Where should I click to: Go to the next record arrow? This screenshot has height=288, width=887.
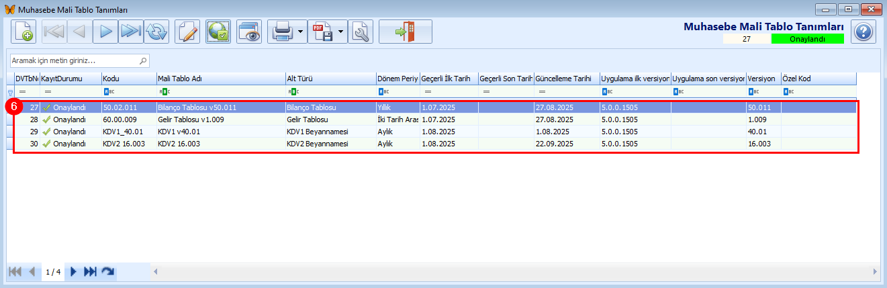pyautogui.click(x=105, y=32)
